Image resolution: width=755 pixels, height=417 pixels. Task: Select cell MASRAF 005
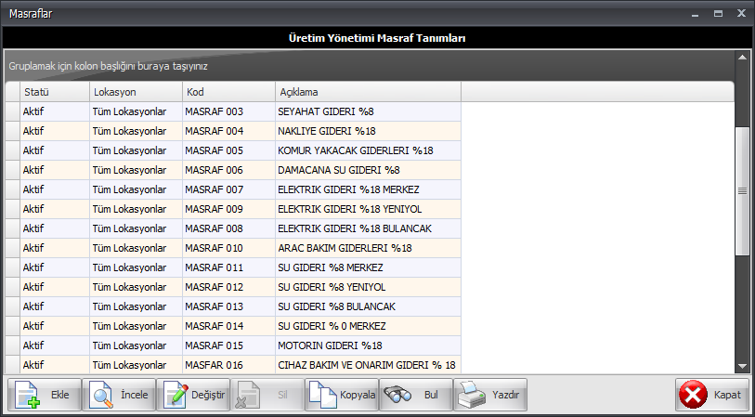pyautogui.click(x=228, y=150)
